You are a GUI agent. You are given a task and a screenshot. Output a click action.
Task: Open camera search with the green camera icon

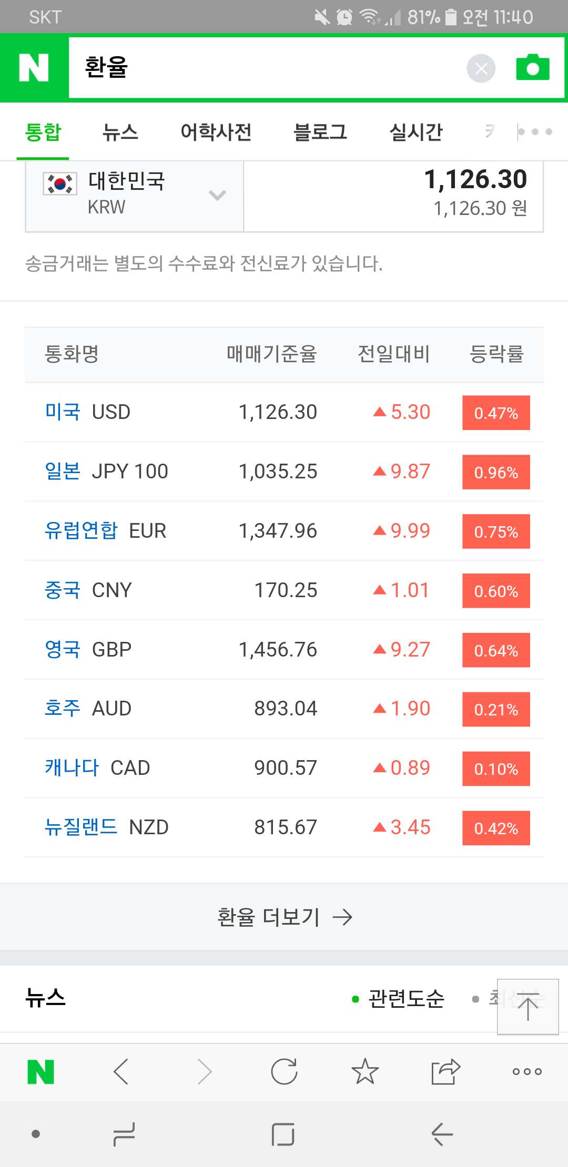click(x=532, y=68)
